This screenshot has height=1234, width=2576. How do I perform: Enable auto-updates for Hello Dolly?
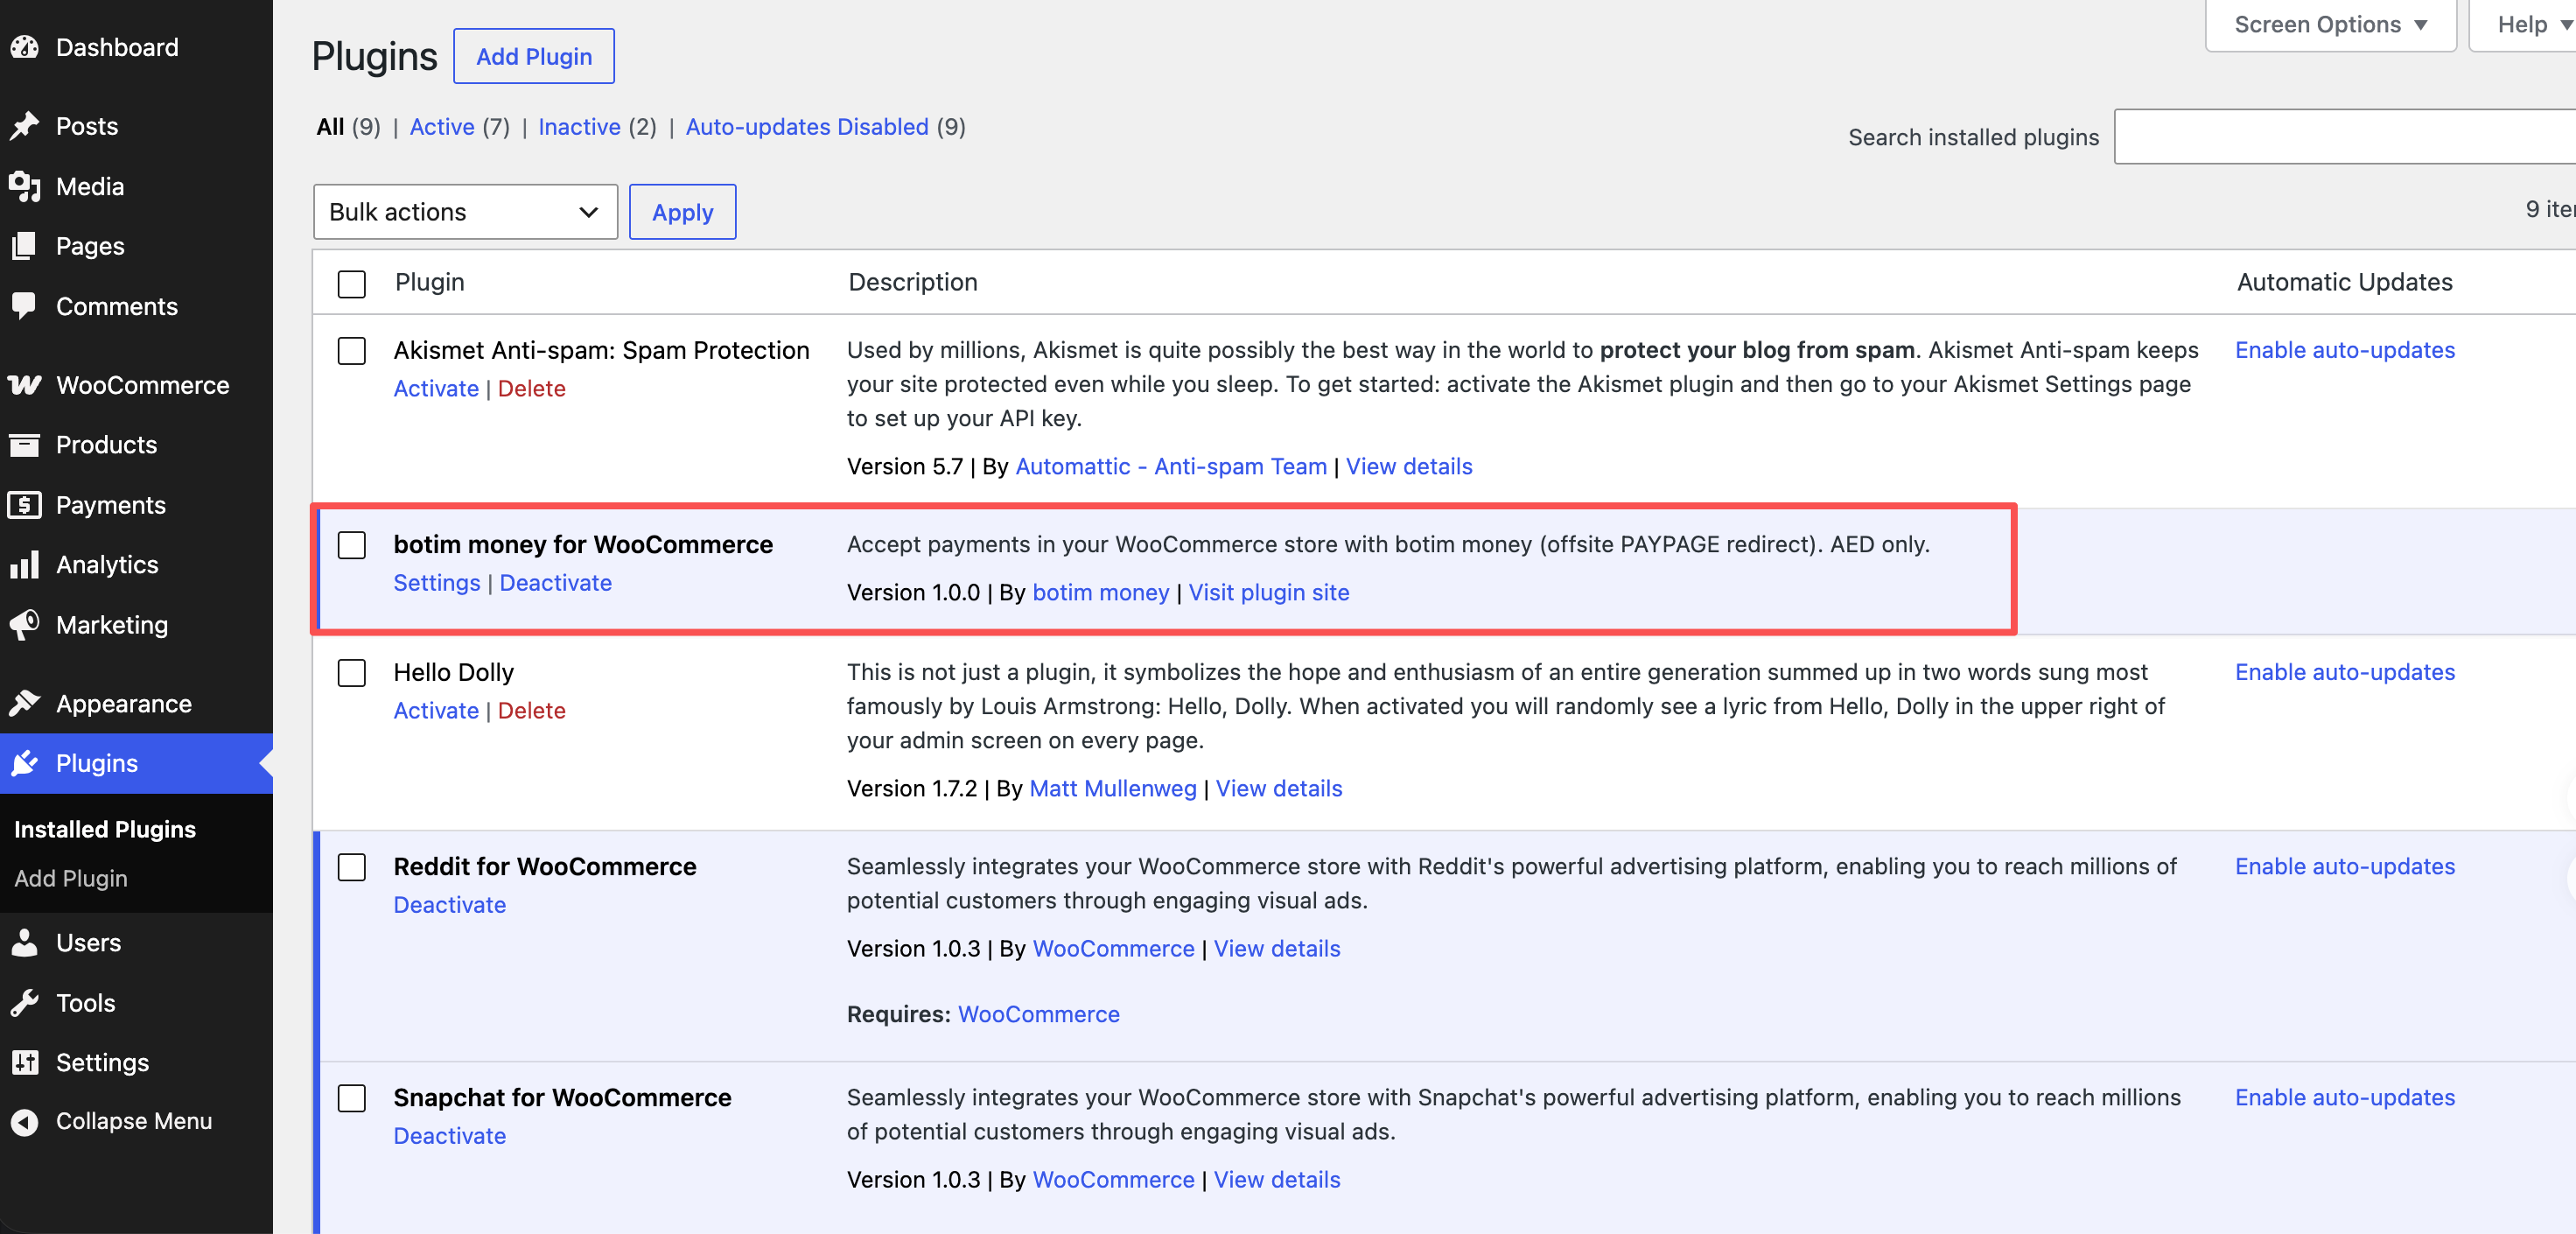point(2345,672)
